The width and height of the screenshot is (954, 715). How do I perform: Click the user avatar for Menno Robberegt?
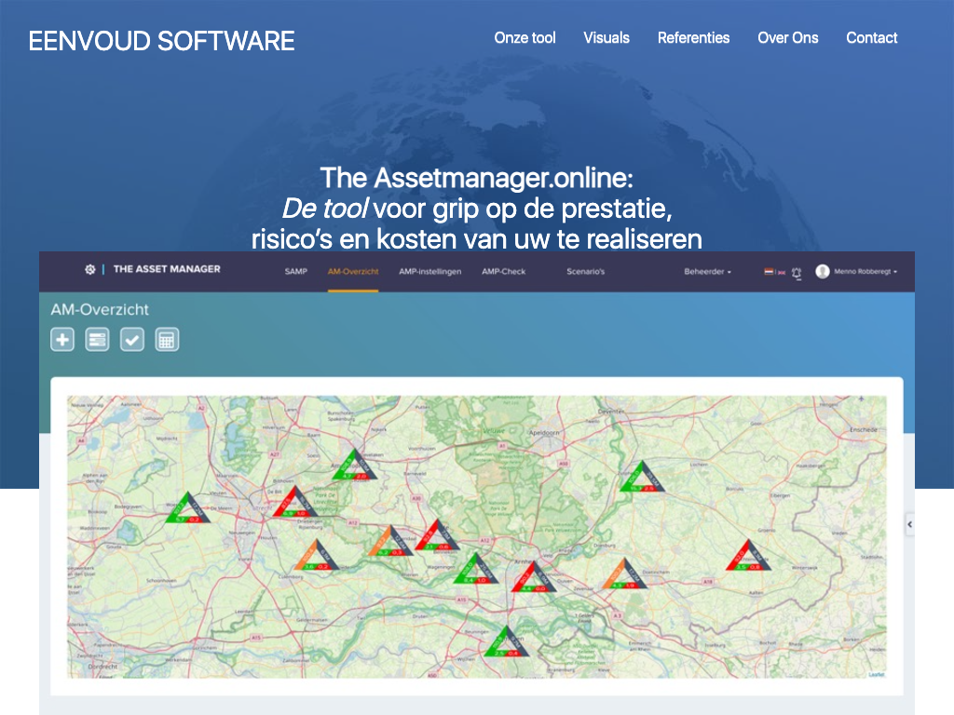[x=823, y=271]
